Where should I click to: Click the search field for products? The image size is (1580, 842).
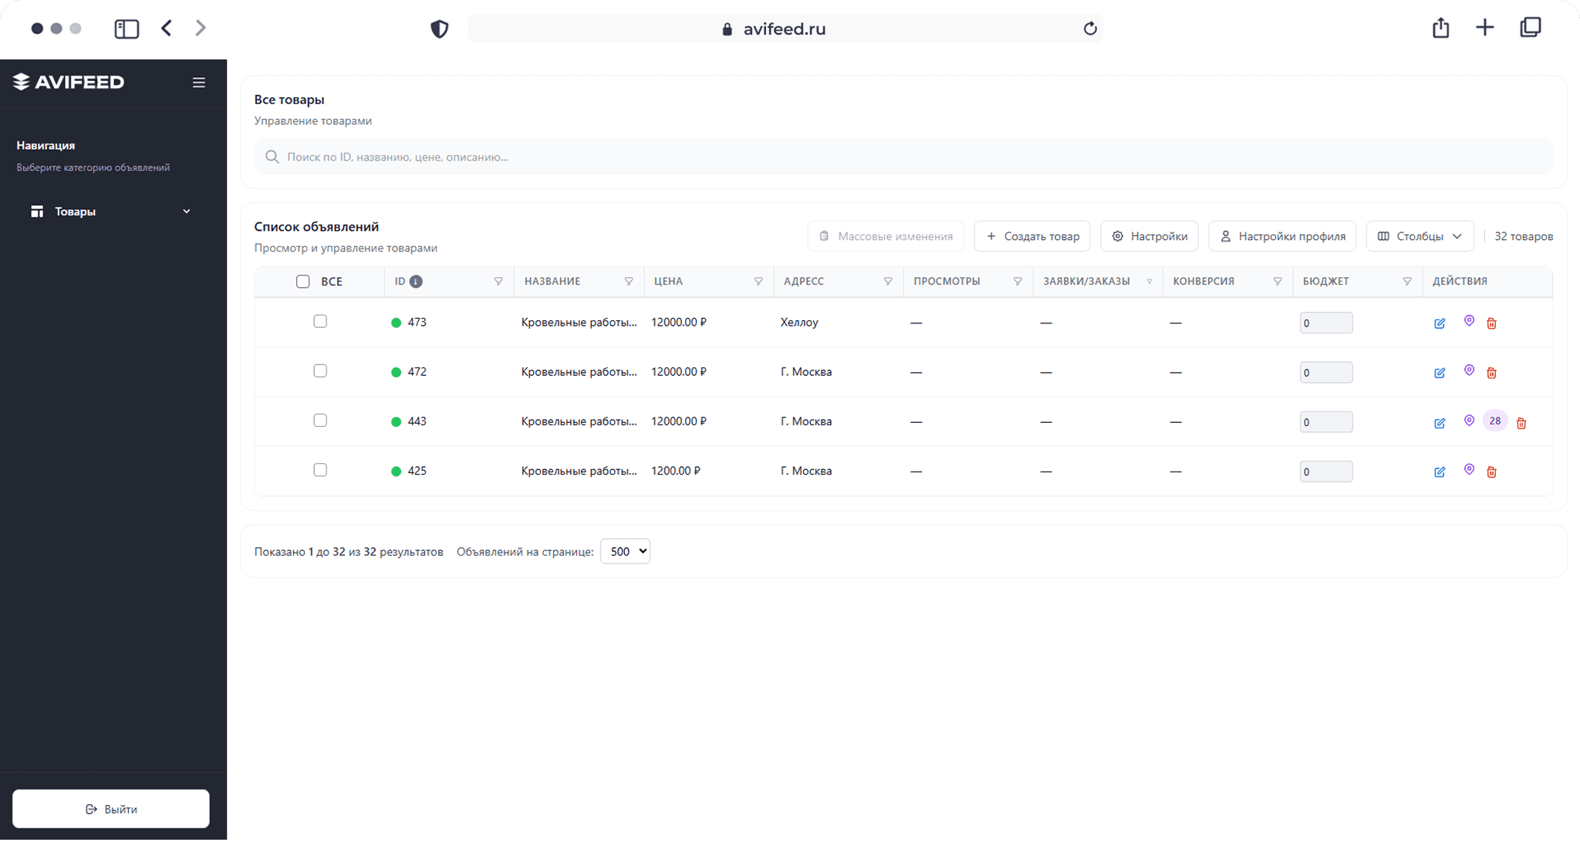pos(903,157)
